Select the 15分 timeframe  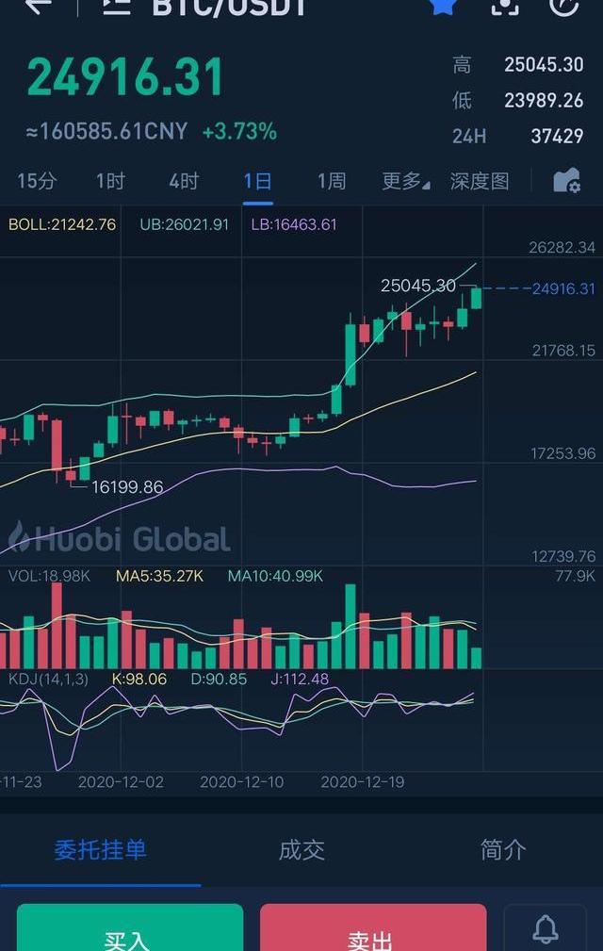tap(37, 181)
